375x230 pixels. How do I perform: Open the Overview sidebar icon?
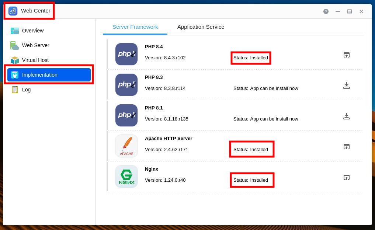pyautogui.click(x=15, y=31)
